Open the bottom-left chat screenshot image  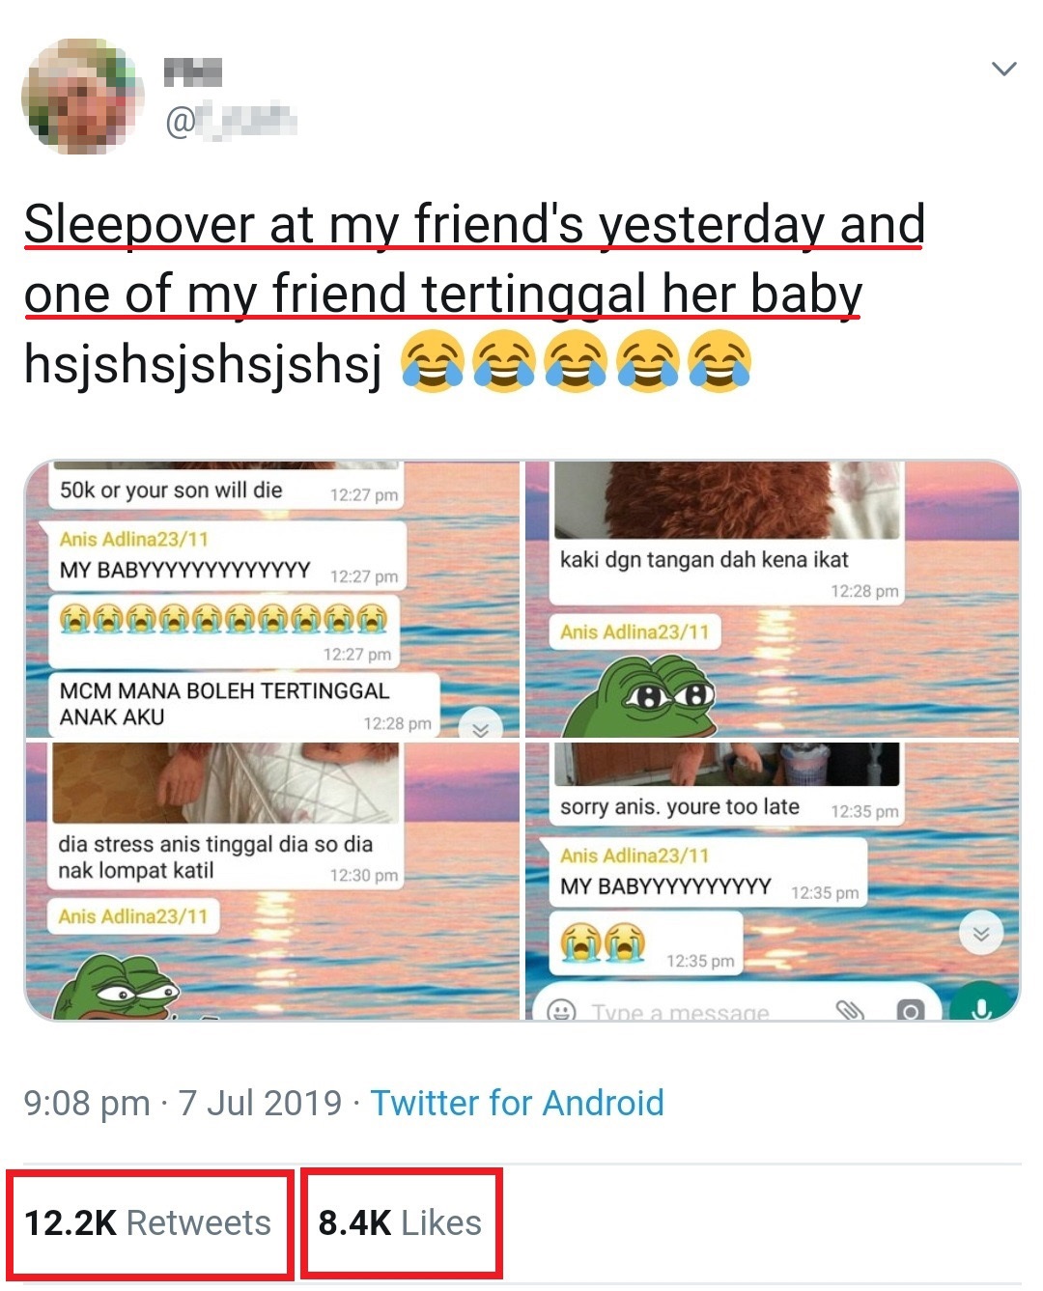(272, 881)
